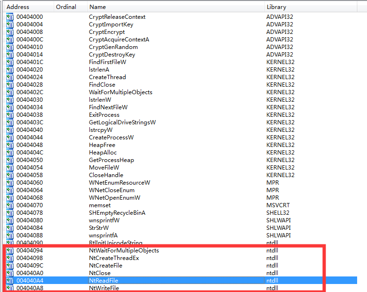Select the NtWriteFile import name
Viewport: 367px width, 292px height.
coord(104,288)
